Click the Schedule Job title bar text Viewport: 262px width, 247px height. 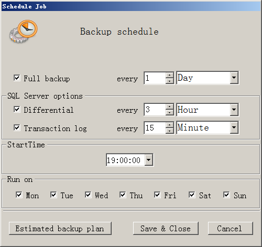tap(24, 6)
